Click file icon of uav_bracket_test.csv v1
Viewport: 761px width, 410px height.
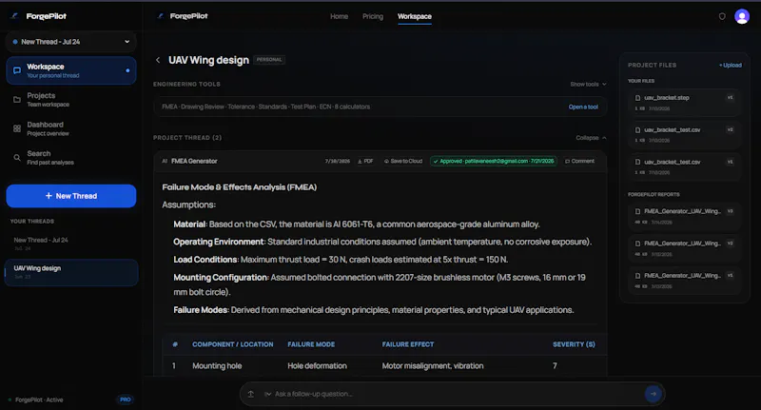(637, 162)
